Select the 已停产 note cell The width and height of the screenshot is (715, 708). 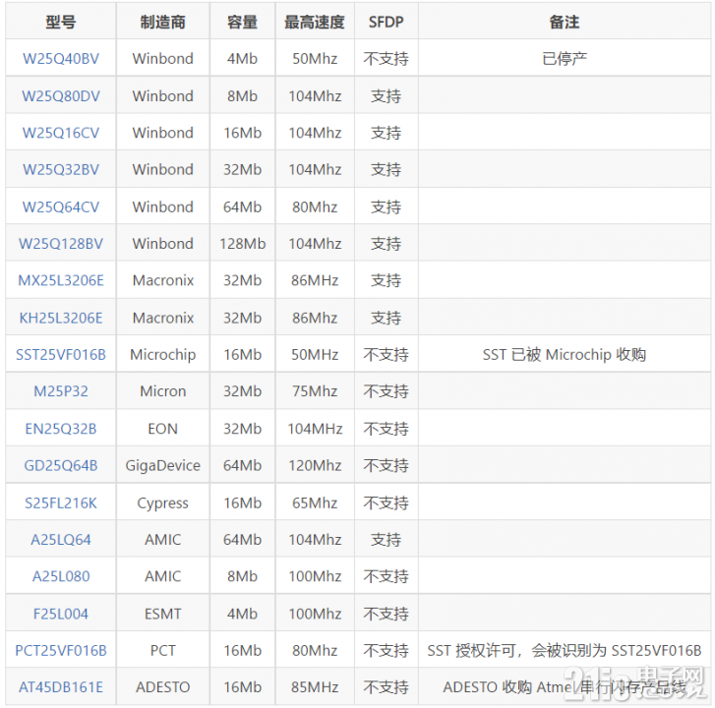(x=565, y=59)
